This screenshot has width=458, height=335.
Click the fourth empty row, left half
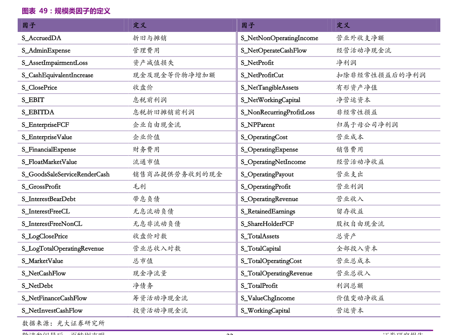[126, 75]
